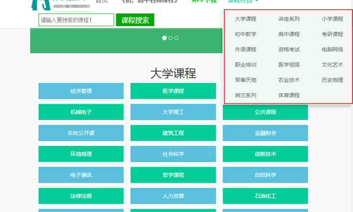The width and height of the screenshot is (353, 212).
Task: View the 电子通讯 courses tile
Action: coord(81,175)
